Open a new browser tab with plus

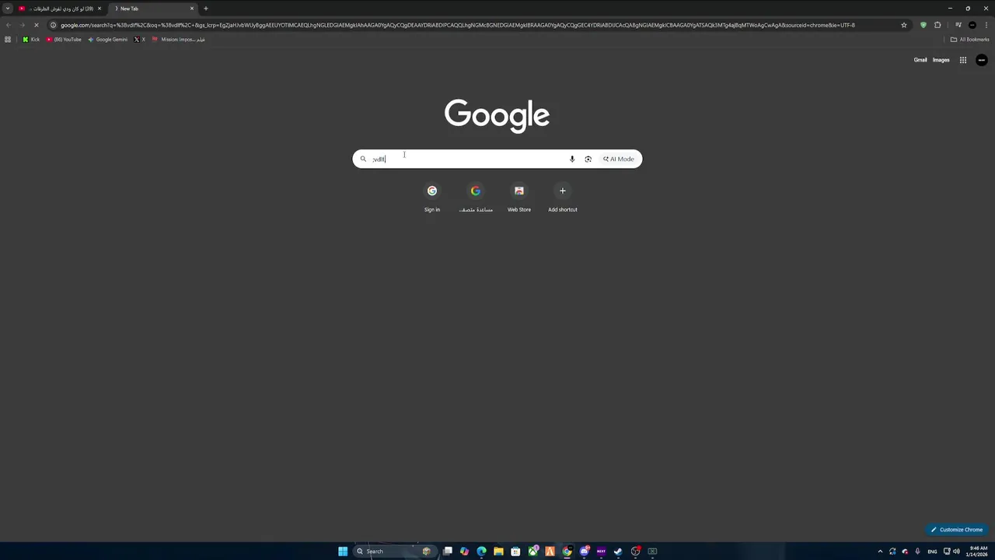(206, 9)
